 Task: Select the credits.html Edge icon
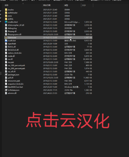6,22
